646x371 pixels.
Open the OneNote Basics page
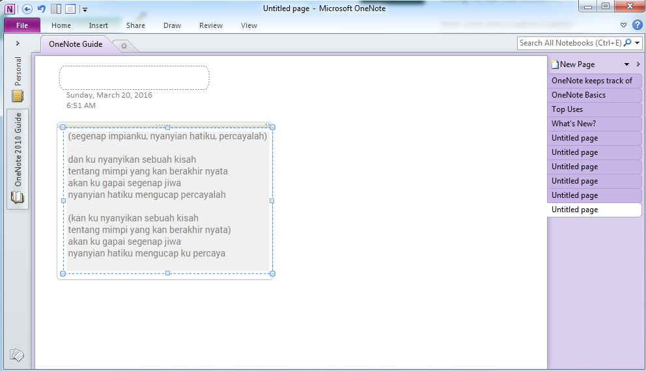[594, 95]
